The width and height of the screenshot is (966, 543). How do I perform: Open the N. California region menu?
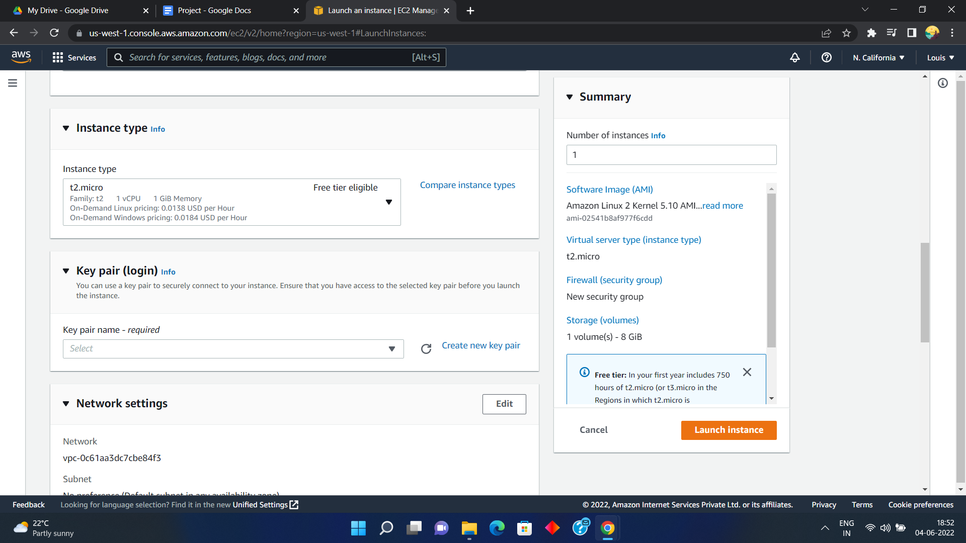[x=878, y=58]
